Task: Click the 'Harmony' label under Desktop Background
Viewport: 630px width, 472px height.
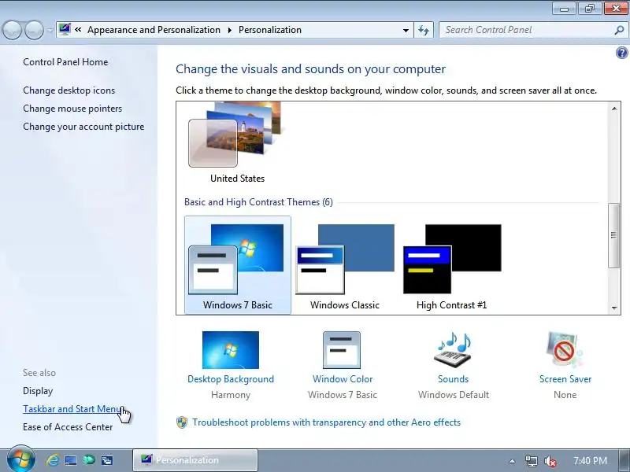Action: [231, 395]
